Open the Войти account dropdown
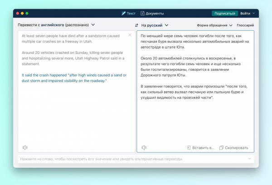Screen dimensions: 272x185 pos(248,13)
